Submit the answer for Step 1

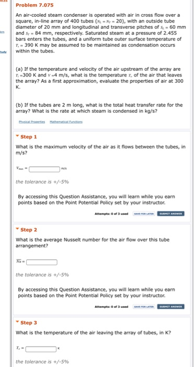[x=171, y=214]
